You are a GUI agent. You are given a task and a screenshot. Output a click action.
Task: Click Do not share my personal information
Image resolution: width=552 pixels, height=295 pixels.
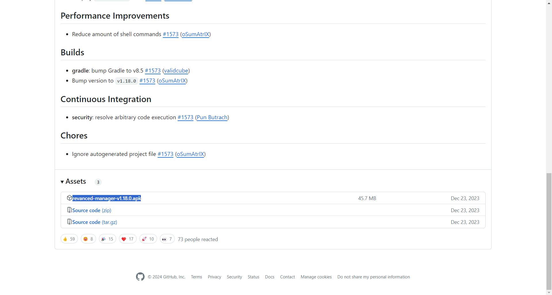(x=373, y=277)
